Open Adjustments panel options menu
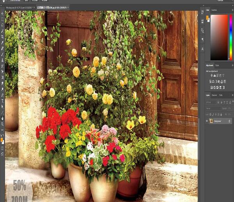This screenshot has height=202, width=234. point(233,65)
